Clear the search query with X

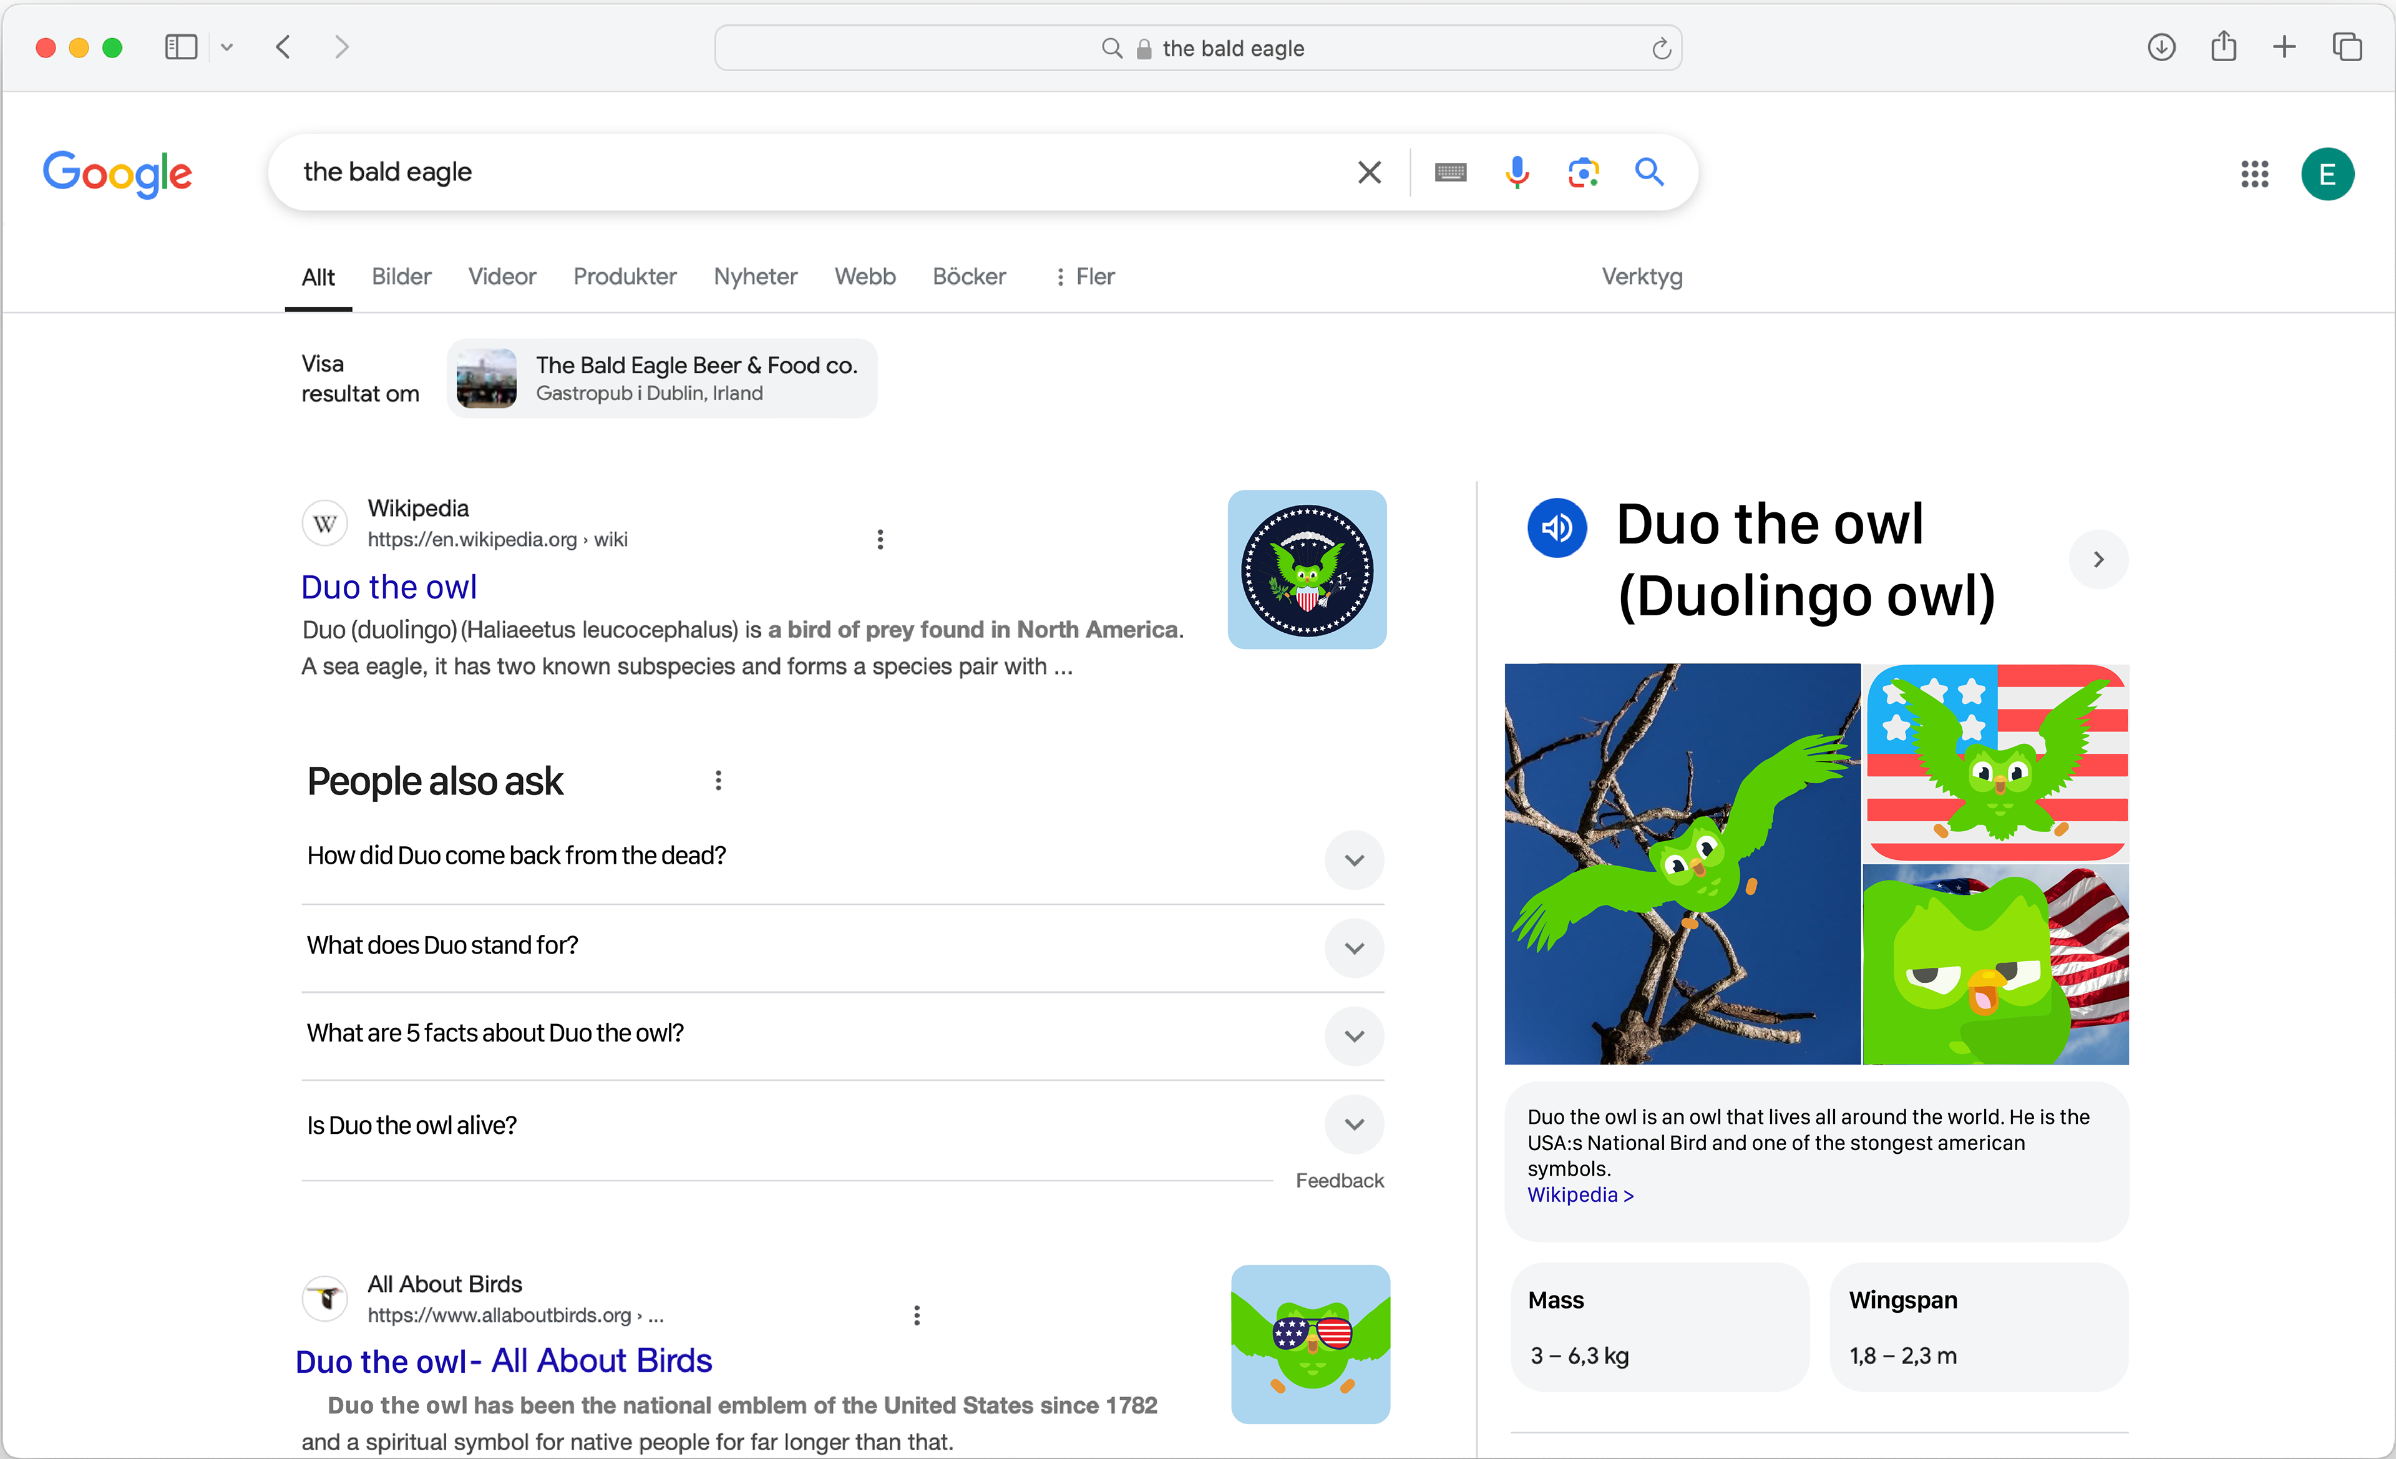[1369, 172]
